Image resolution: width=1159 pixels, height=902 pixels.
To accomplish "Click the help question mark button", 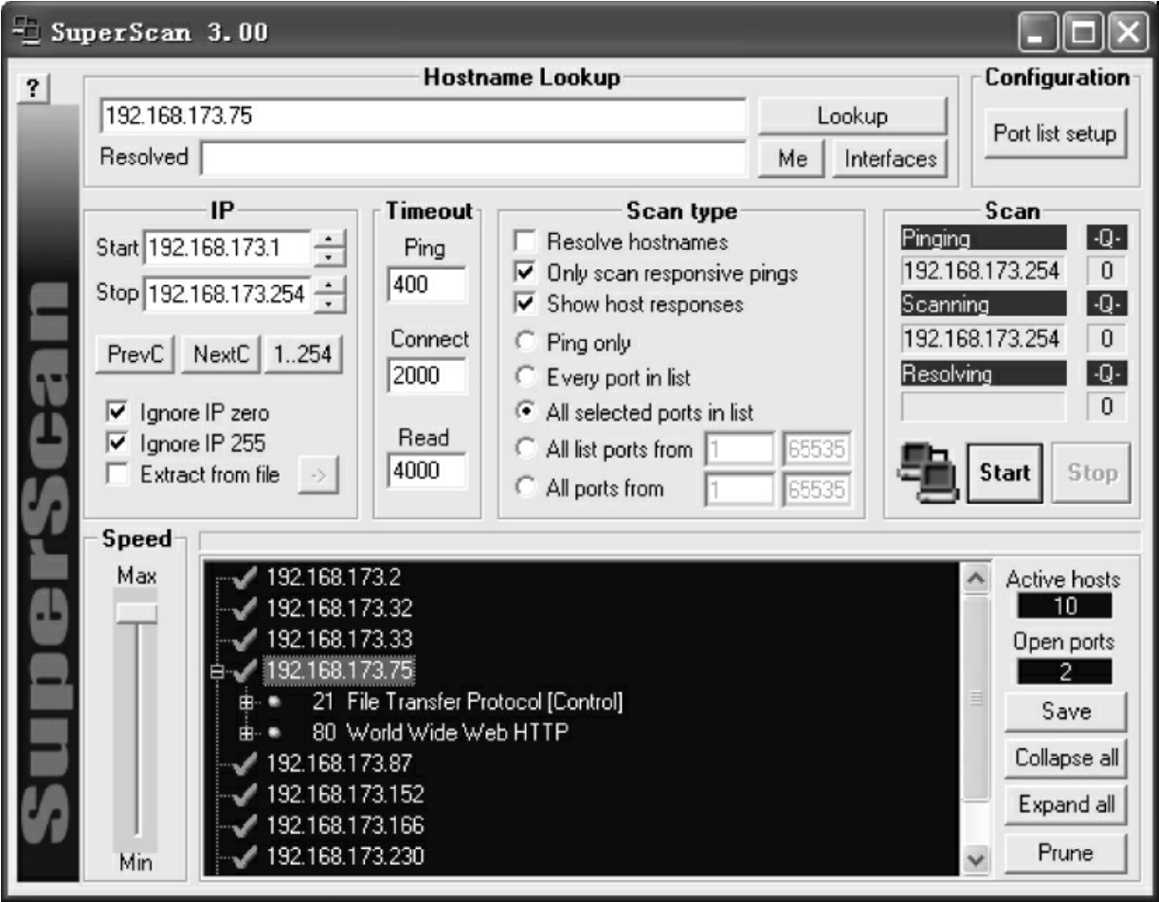I will click(x=35, y=88).
